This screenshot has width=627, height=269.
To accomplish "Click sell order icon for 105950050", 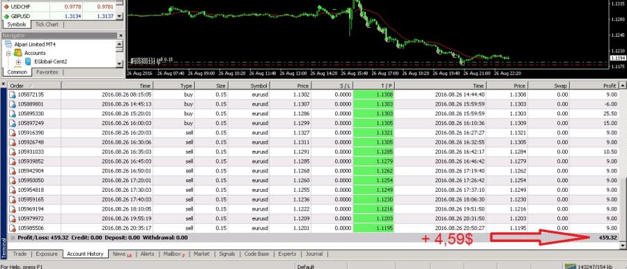I will [x=12, y=181].
